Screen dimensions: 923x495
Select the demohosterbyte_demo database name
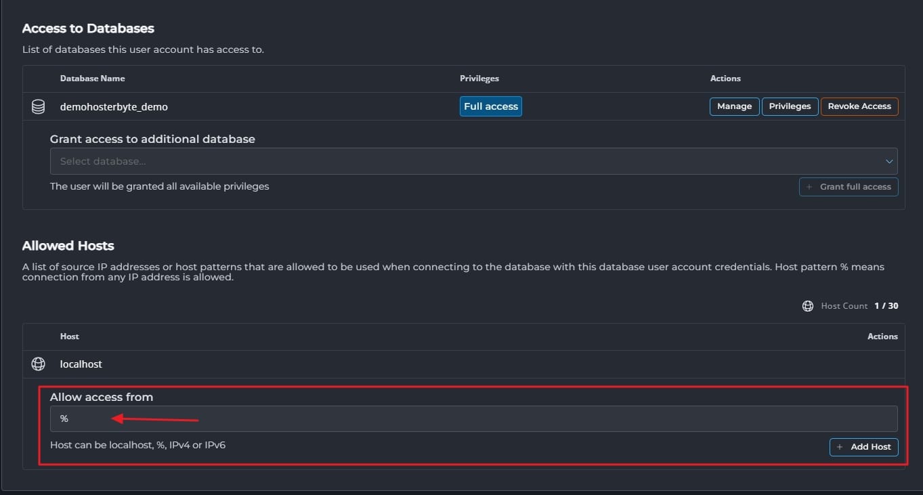tap(114, 107)
